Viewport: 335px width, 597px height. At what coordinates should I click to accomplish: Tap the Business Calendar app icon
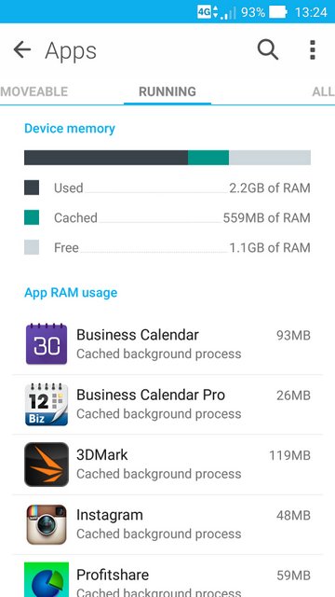pos(47,344)
